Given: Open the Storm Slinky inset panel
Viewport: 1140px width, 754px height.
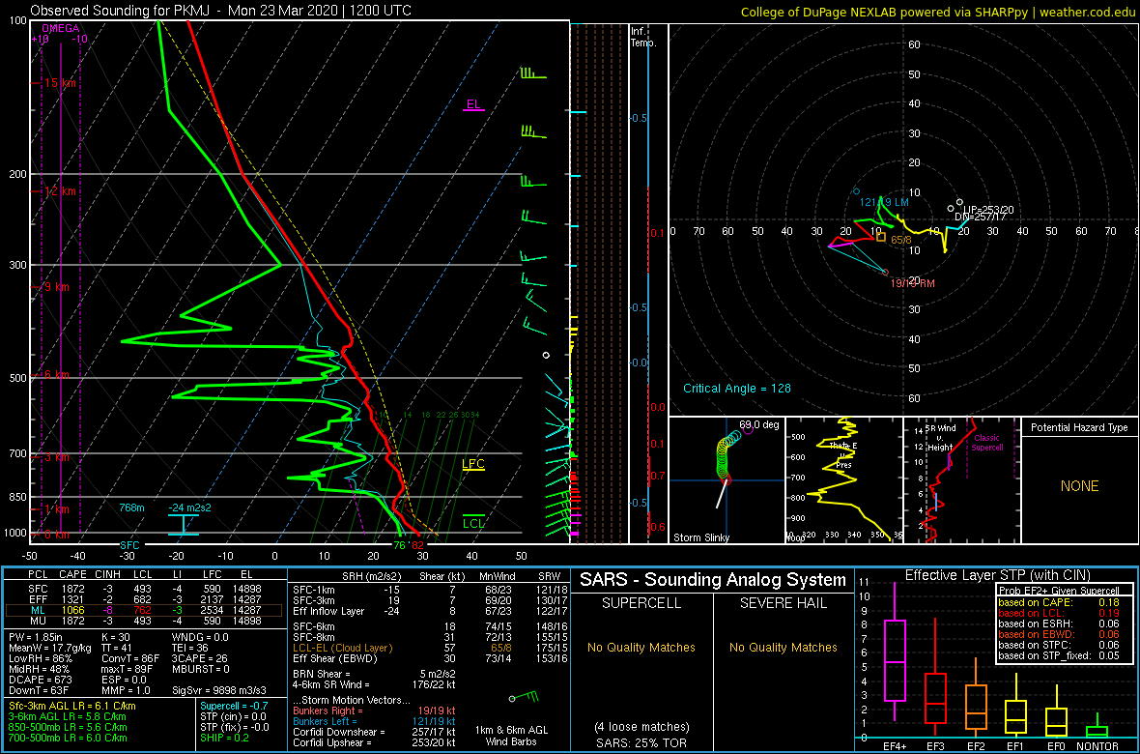Looking at the screenshot, I should [x=727, y=480].
